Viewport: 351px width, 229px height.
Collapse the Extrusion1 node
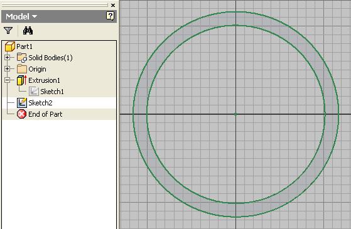(7, 80)
